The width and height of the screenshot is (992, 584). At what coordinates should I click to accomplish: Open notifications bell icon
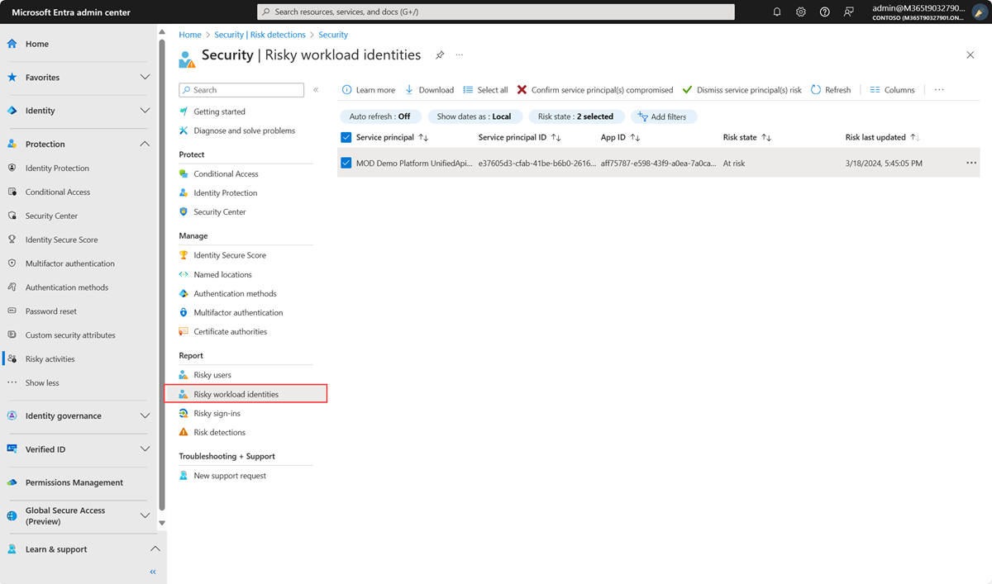(x=777, y=12)
